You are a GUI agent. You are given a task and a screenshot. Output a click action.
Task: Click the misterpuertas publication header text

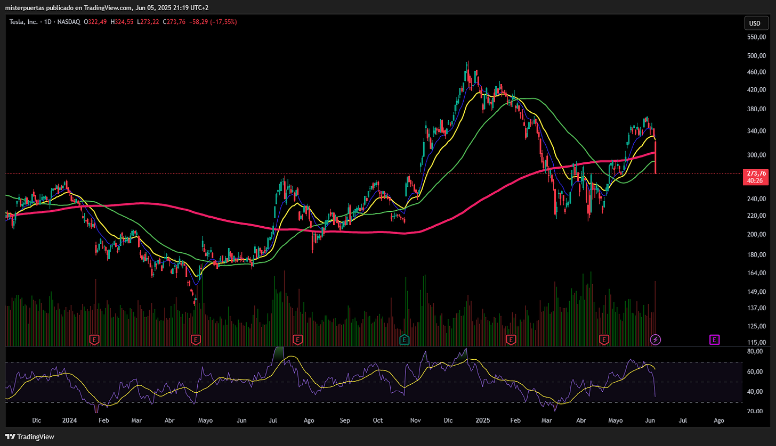click(107, 7)
